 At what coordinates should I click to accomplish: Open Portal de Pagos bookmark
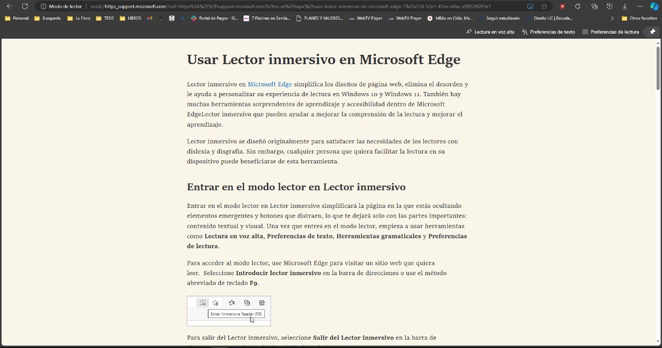pos(215,18)
